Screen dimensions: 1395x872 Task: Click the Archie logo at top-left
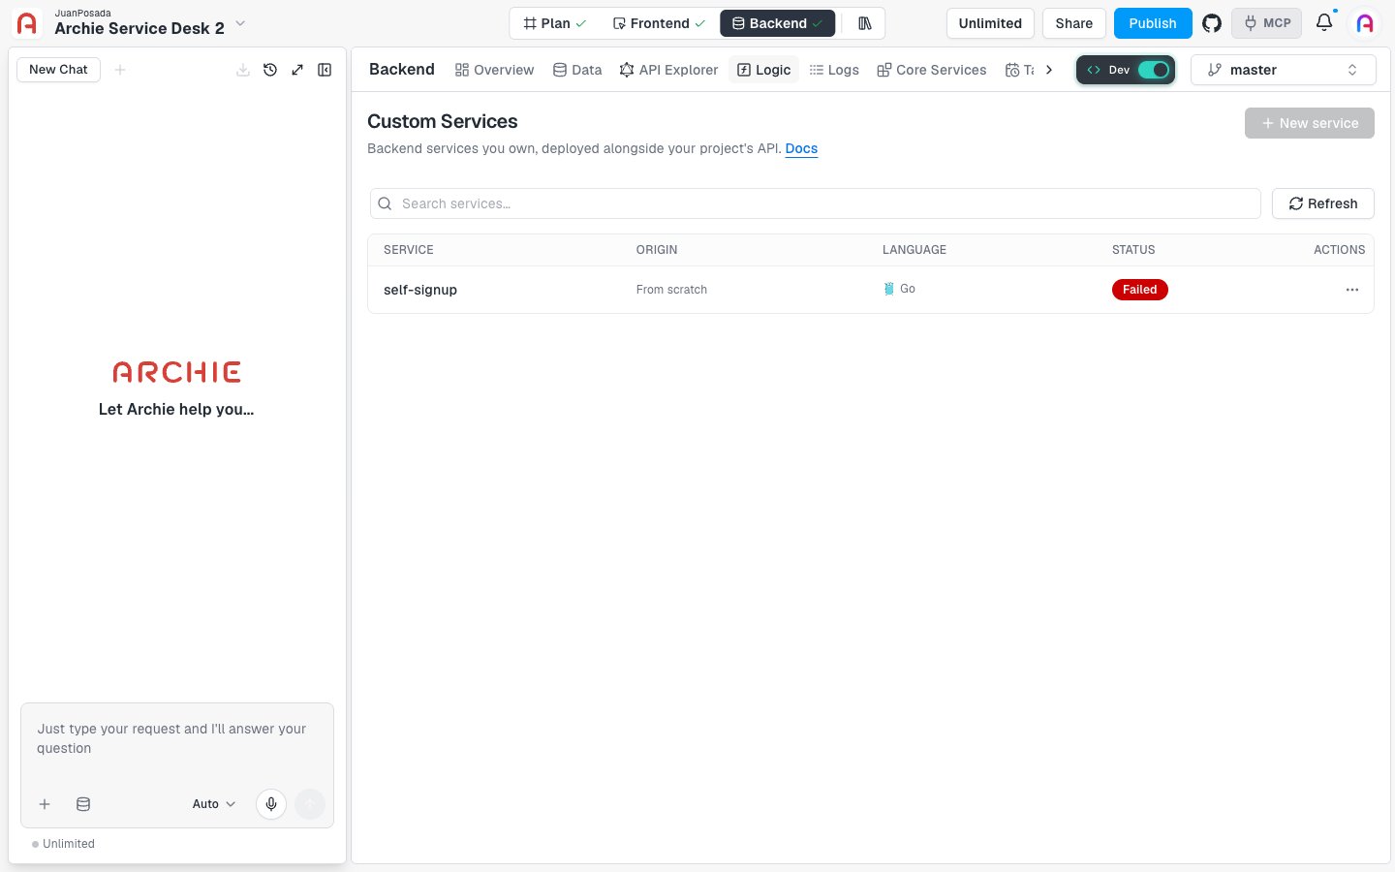[x=27, y=23]
